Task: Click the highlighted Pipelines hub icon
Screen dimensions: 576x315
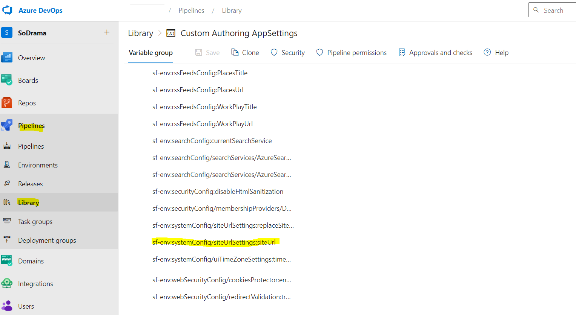Action: [7, 125]
